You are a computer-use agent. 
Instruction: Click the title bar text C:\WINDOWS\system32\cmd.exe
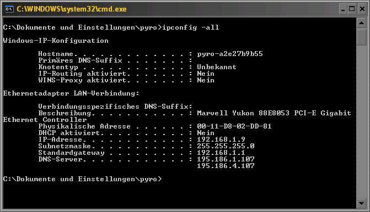[x=72, y=9]
